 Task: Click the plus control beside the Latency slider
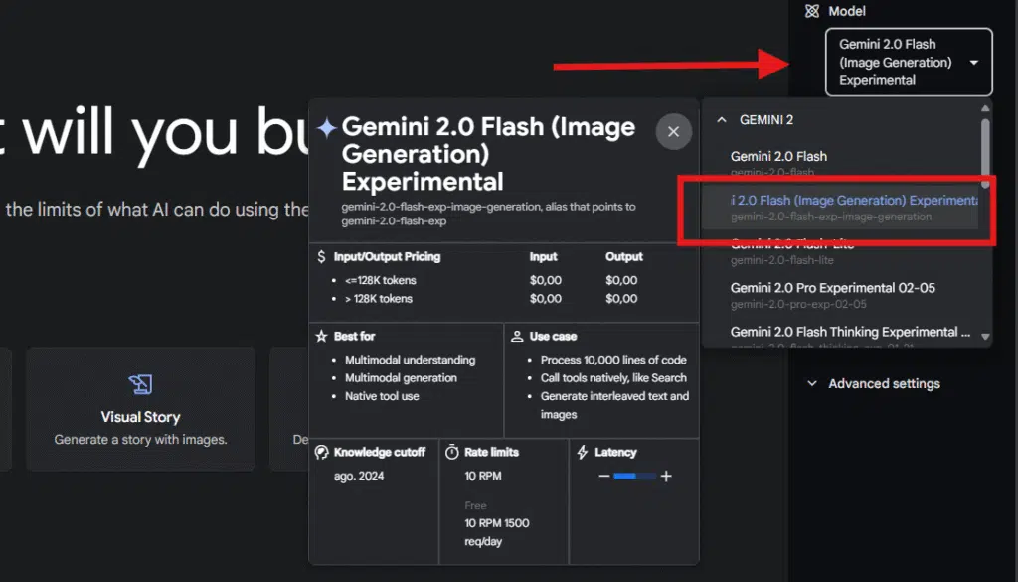pos(664,476)
